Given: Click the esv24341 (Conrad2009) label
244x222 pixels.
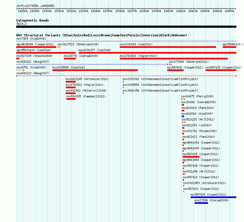Looking at the screenshot, I should tap(199, 102).
